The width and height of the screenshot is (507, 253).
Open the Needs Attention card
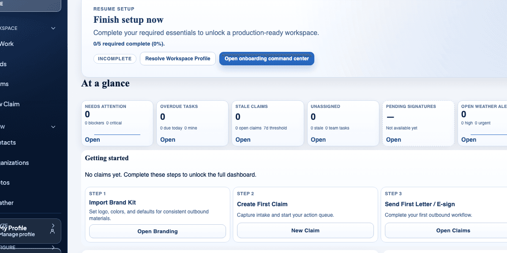tap(93, 140)
